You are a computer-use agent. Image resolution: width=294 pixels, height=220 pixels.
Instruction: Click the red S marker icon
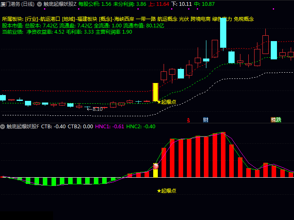pos(189,120)
